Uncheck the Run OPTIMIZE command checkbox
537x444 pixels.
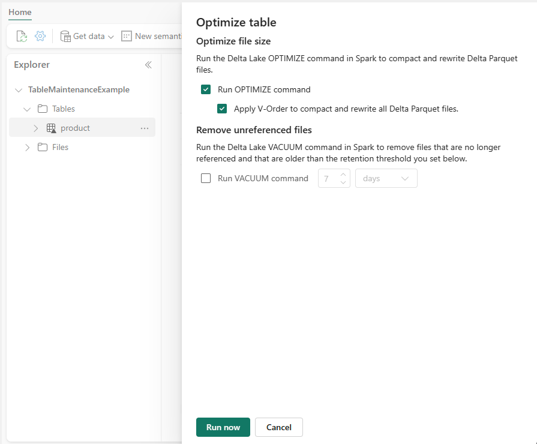(206, 89)
